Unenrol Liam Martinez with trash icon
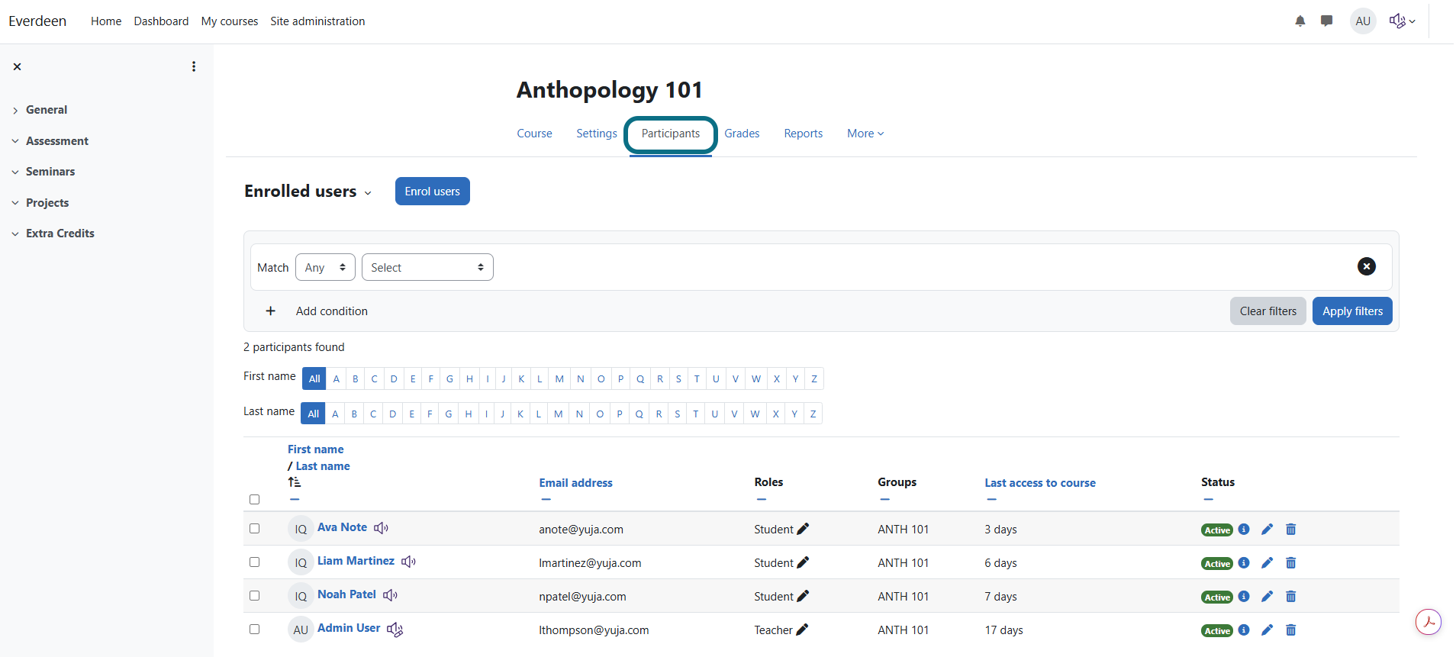 [x=1291, y=563]
